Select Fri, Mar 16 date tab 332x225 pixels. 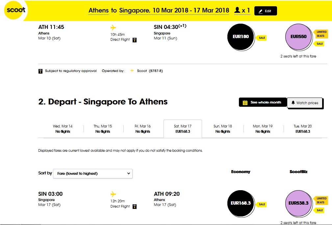pyautogui.click(x=143, y=129)
